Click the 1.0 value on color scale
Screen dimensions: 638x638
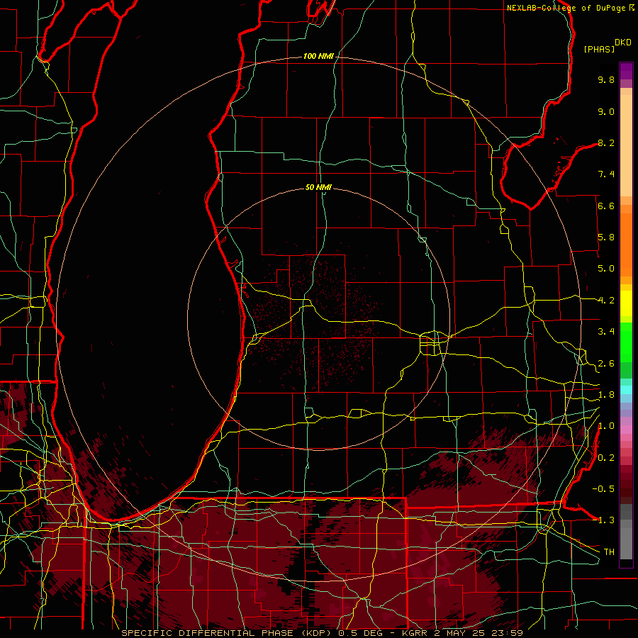pyautogui.click(x=606, y=426)
